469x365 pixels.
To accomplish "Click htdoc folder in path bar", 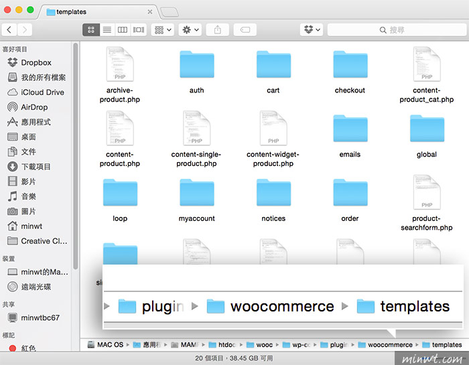I will pyautogui.click(x=222, y=345).
